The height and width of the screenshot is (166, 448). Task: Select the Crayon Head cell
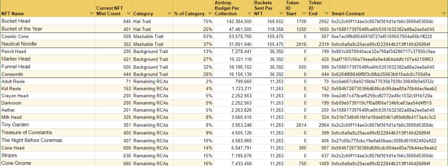48,96
